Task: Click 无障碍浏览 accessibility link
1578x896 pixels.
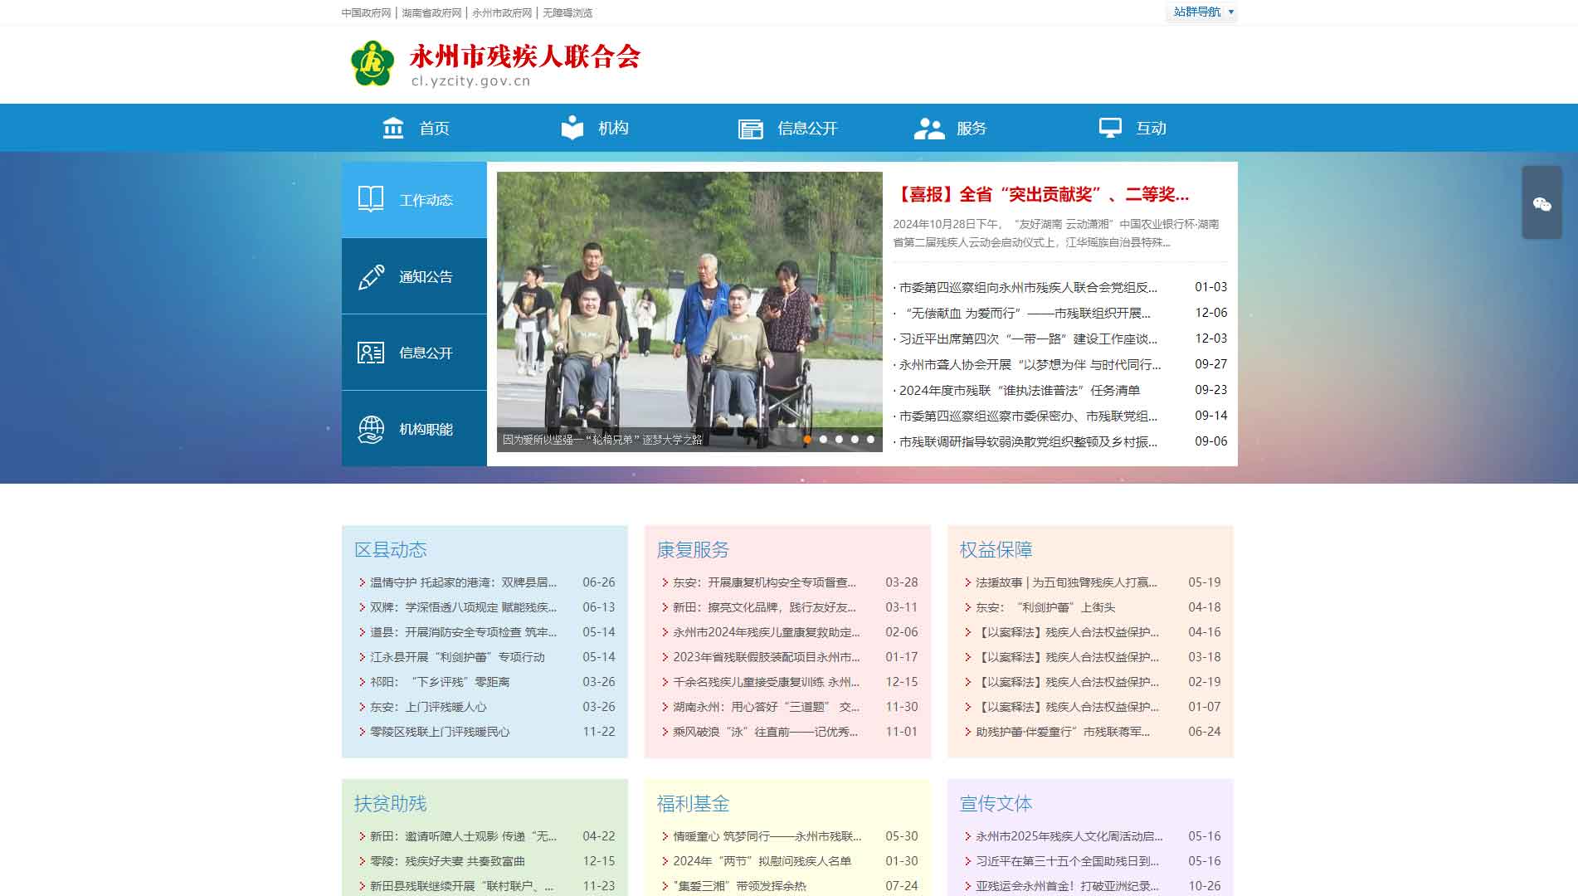Action: [x=567, y=12]
